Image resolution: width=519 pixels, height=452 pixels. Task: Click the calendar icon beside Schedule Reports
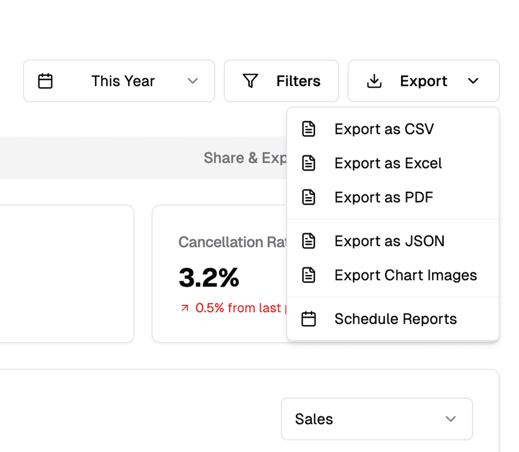(x=309, y=319)
